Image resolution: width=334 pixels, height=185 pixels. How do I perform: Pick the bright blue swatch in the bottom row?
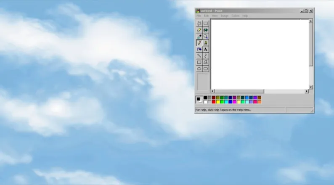230,102
